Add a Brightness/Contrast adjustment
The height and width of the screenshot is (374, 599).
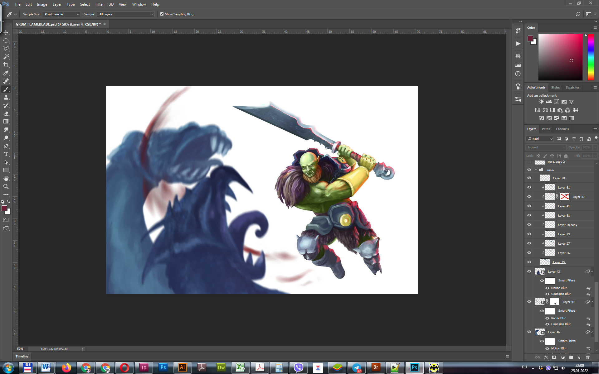(541, 102)
